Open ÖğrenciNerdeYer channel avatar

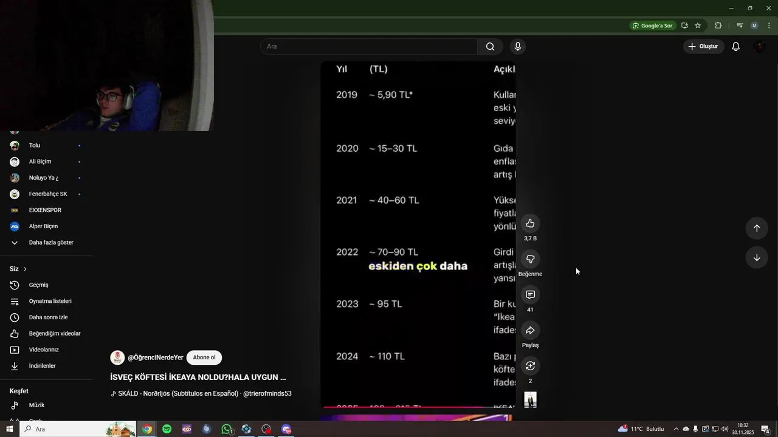117,357
